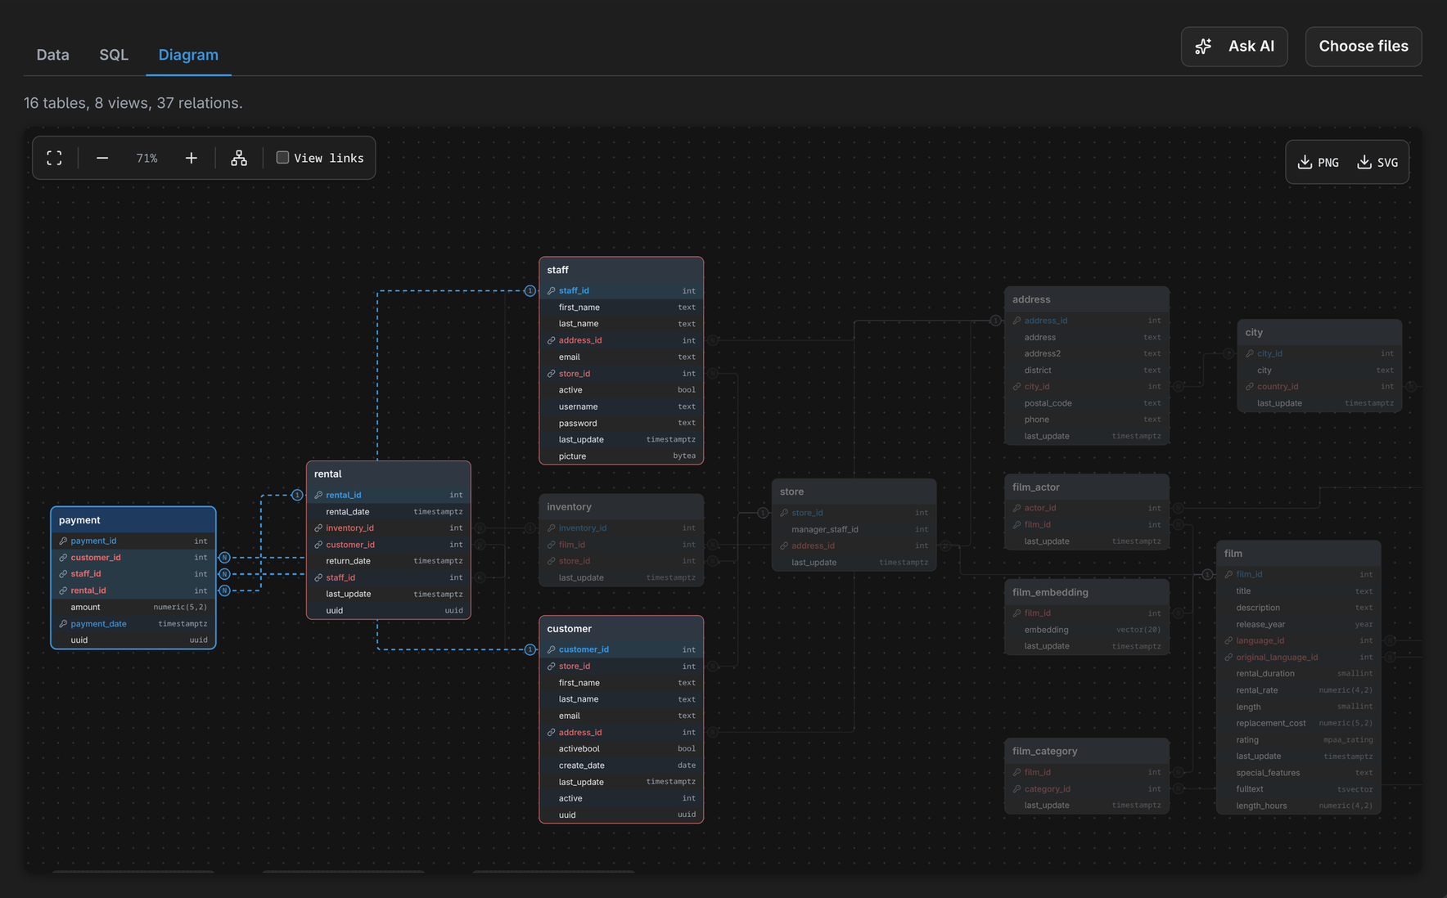Click the key icon beside address_id in address
Screen dimensions: 1447x898
(1017, 321)
